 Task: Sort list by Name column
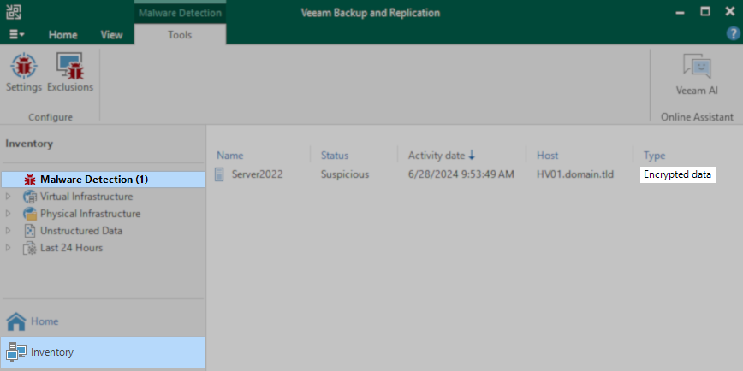pos(229,156)
